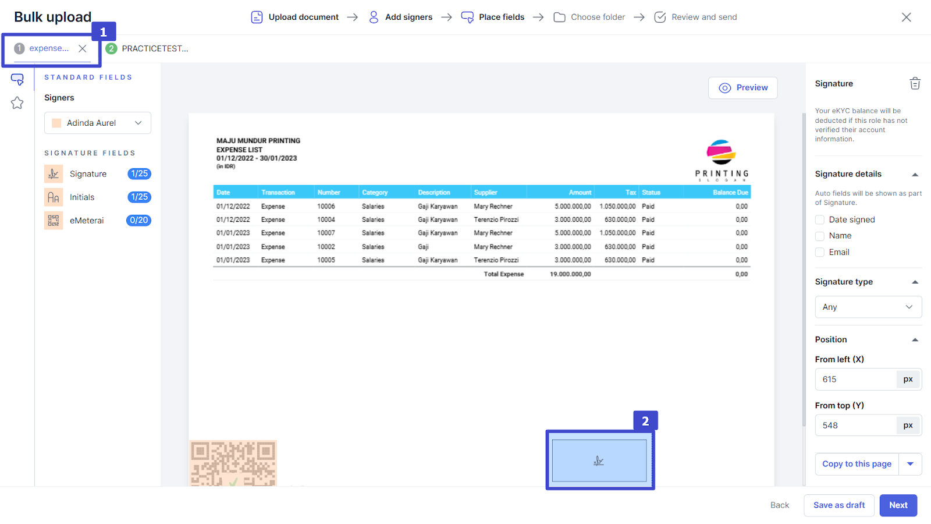
Task: Click the From left (X) input field
Action: tap(855, 379)
